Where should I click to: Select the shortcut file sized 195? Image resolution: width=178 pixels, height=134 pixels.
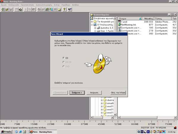click(131, 28)
